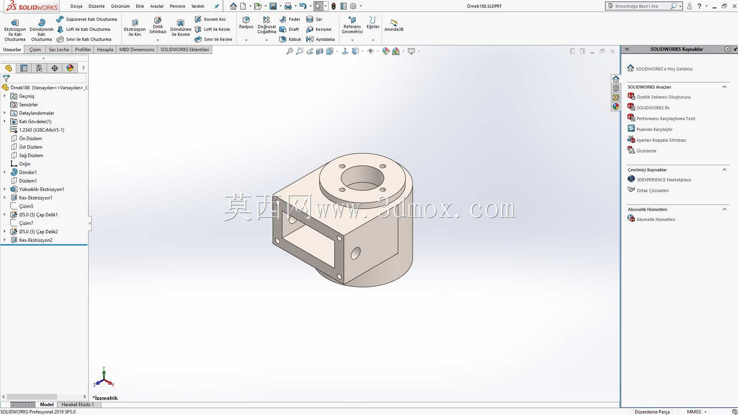Switch to Hareket Etüdü 1 tab
The height and width of the screenshot is (415, 738).
[x=77, y=405]
